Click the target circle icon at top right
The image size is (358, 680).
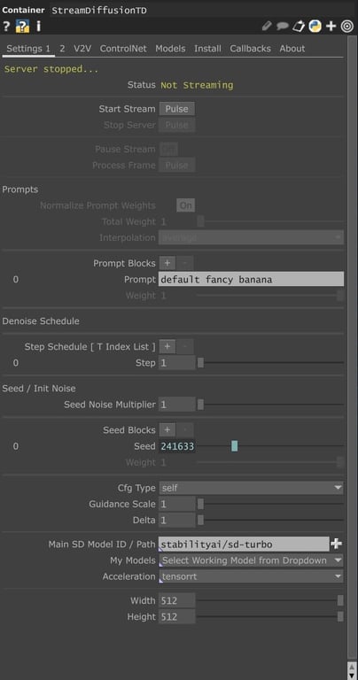[x=346, y=27]
